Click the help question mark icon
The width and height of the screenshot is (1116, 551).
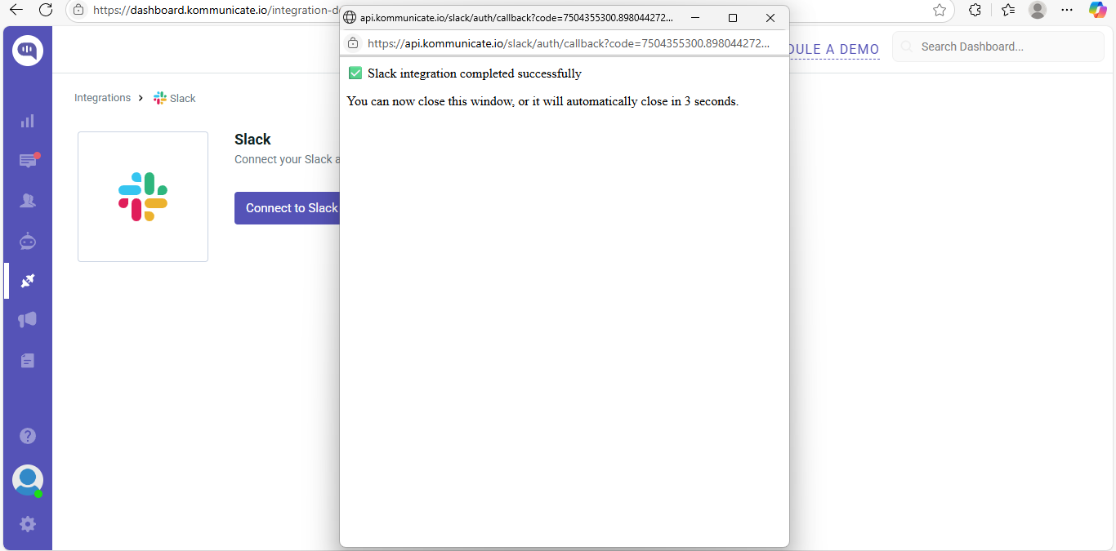28,436
